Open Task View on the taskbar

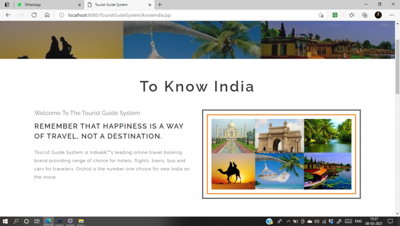coord(37,221)
